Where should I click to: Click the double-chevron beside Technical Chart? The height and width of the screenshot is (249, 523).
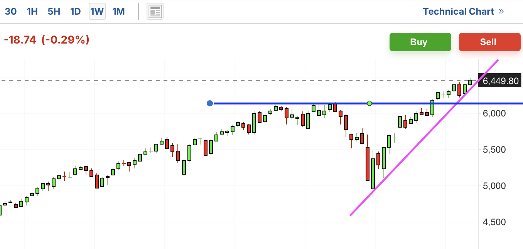coord(501,11)
